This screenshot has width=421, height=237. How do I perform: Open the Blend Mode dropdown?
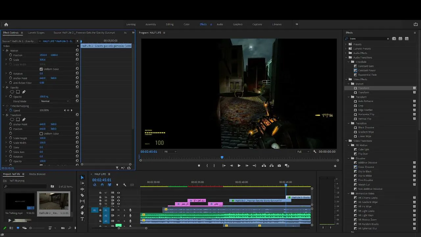(55, 101)
